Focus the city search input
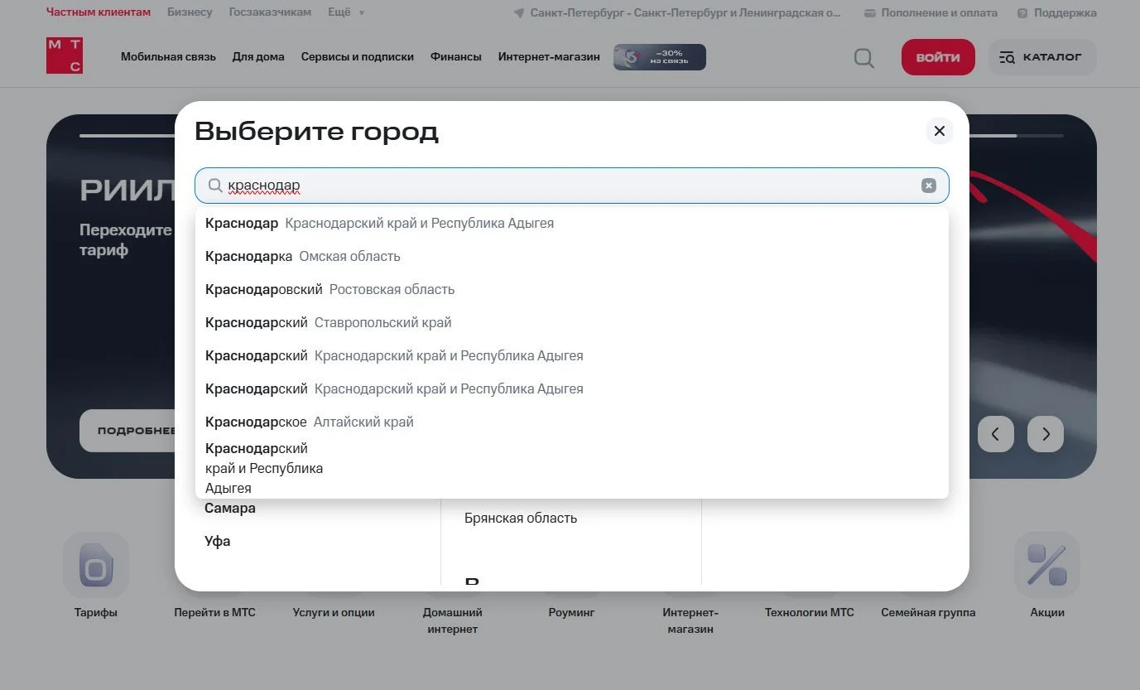The height and width of the screenshot is (690, 1140). pos(571,186)
